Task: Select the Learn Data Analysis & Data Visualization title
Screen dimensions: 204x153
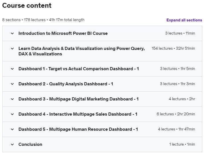Action: tap(81, 51)
